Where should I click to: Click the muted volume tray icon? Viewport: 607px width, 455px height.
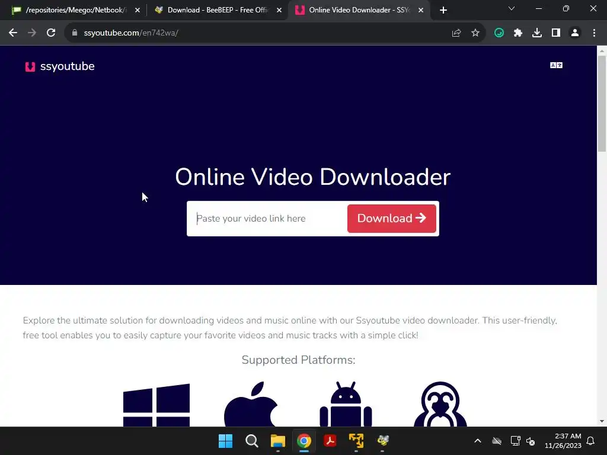[x=531, y=441]
